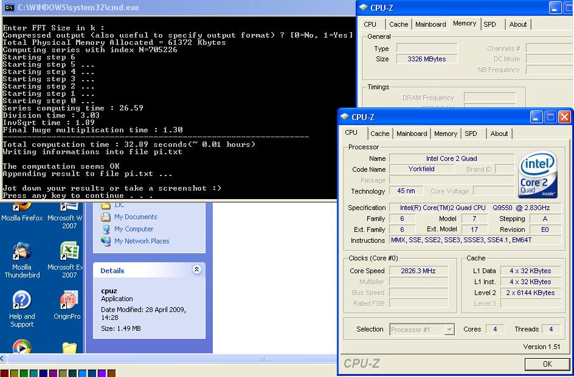574x377 pixels.
Task: Select the Mozilla Firefox desktop shortcut label
Action: coord(22,218)
